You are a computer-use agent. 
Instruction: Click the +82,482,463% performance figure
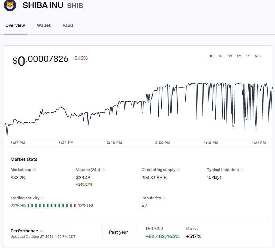[x=163, y=236]
